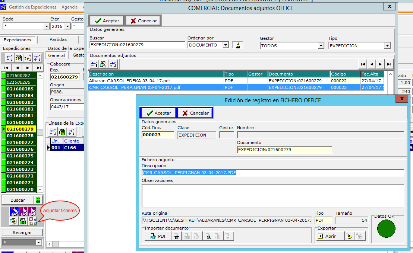Click the Observaciones text area
This screenshot has width=413, height=253.
pos(272,195)
